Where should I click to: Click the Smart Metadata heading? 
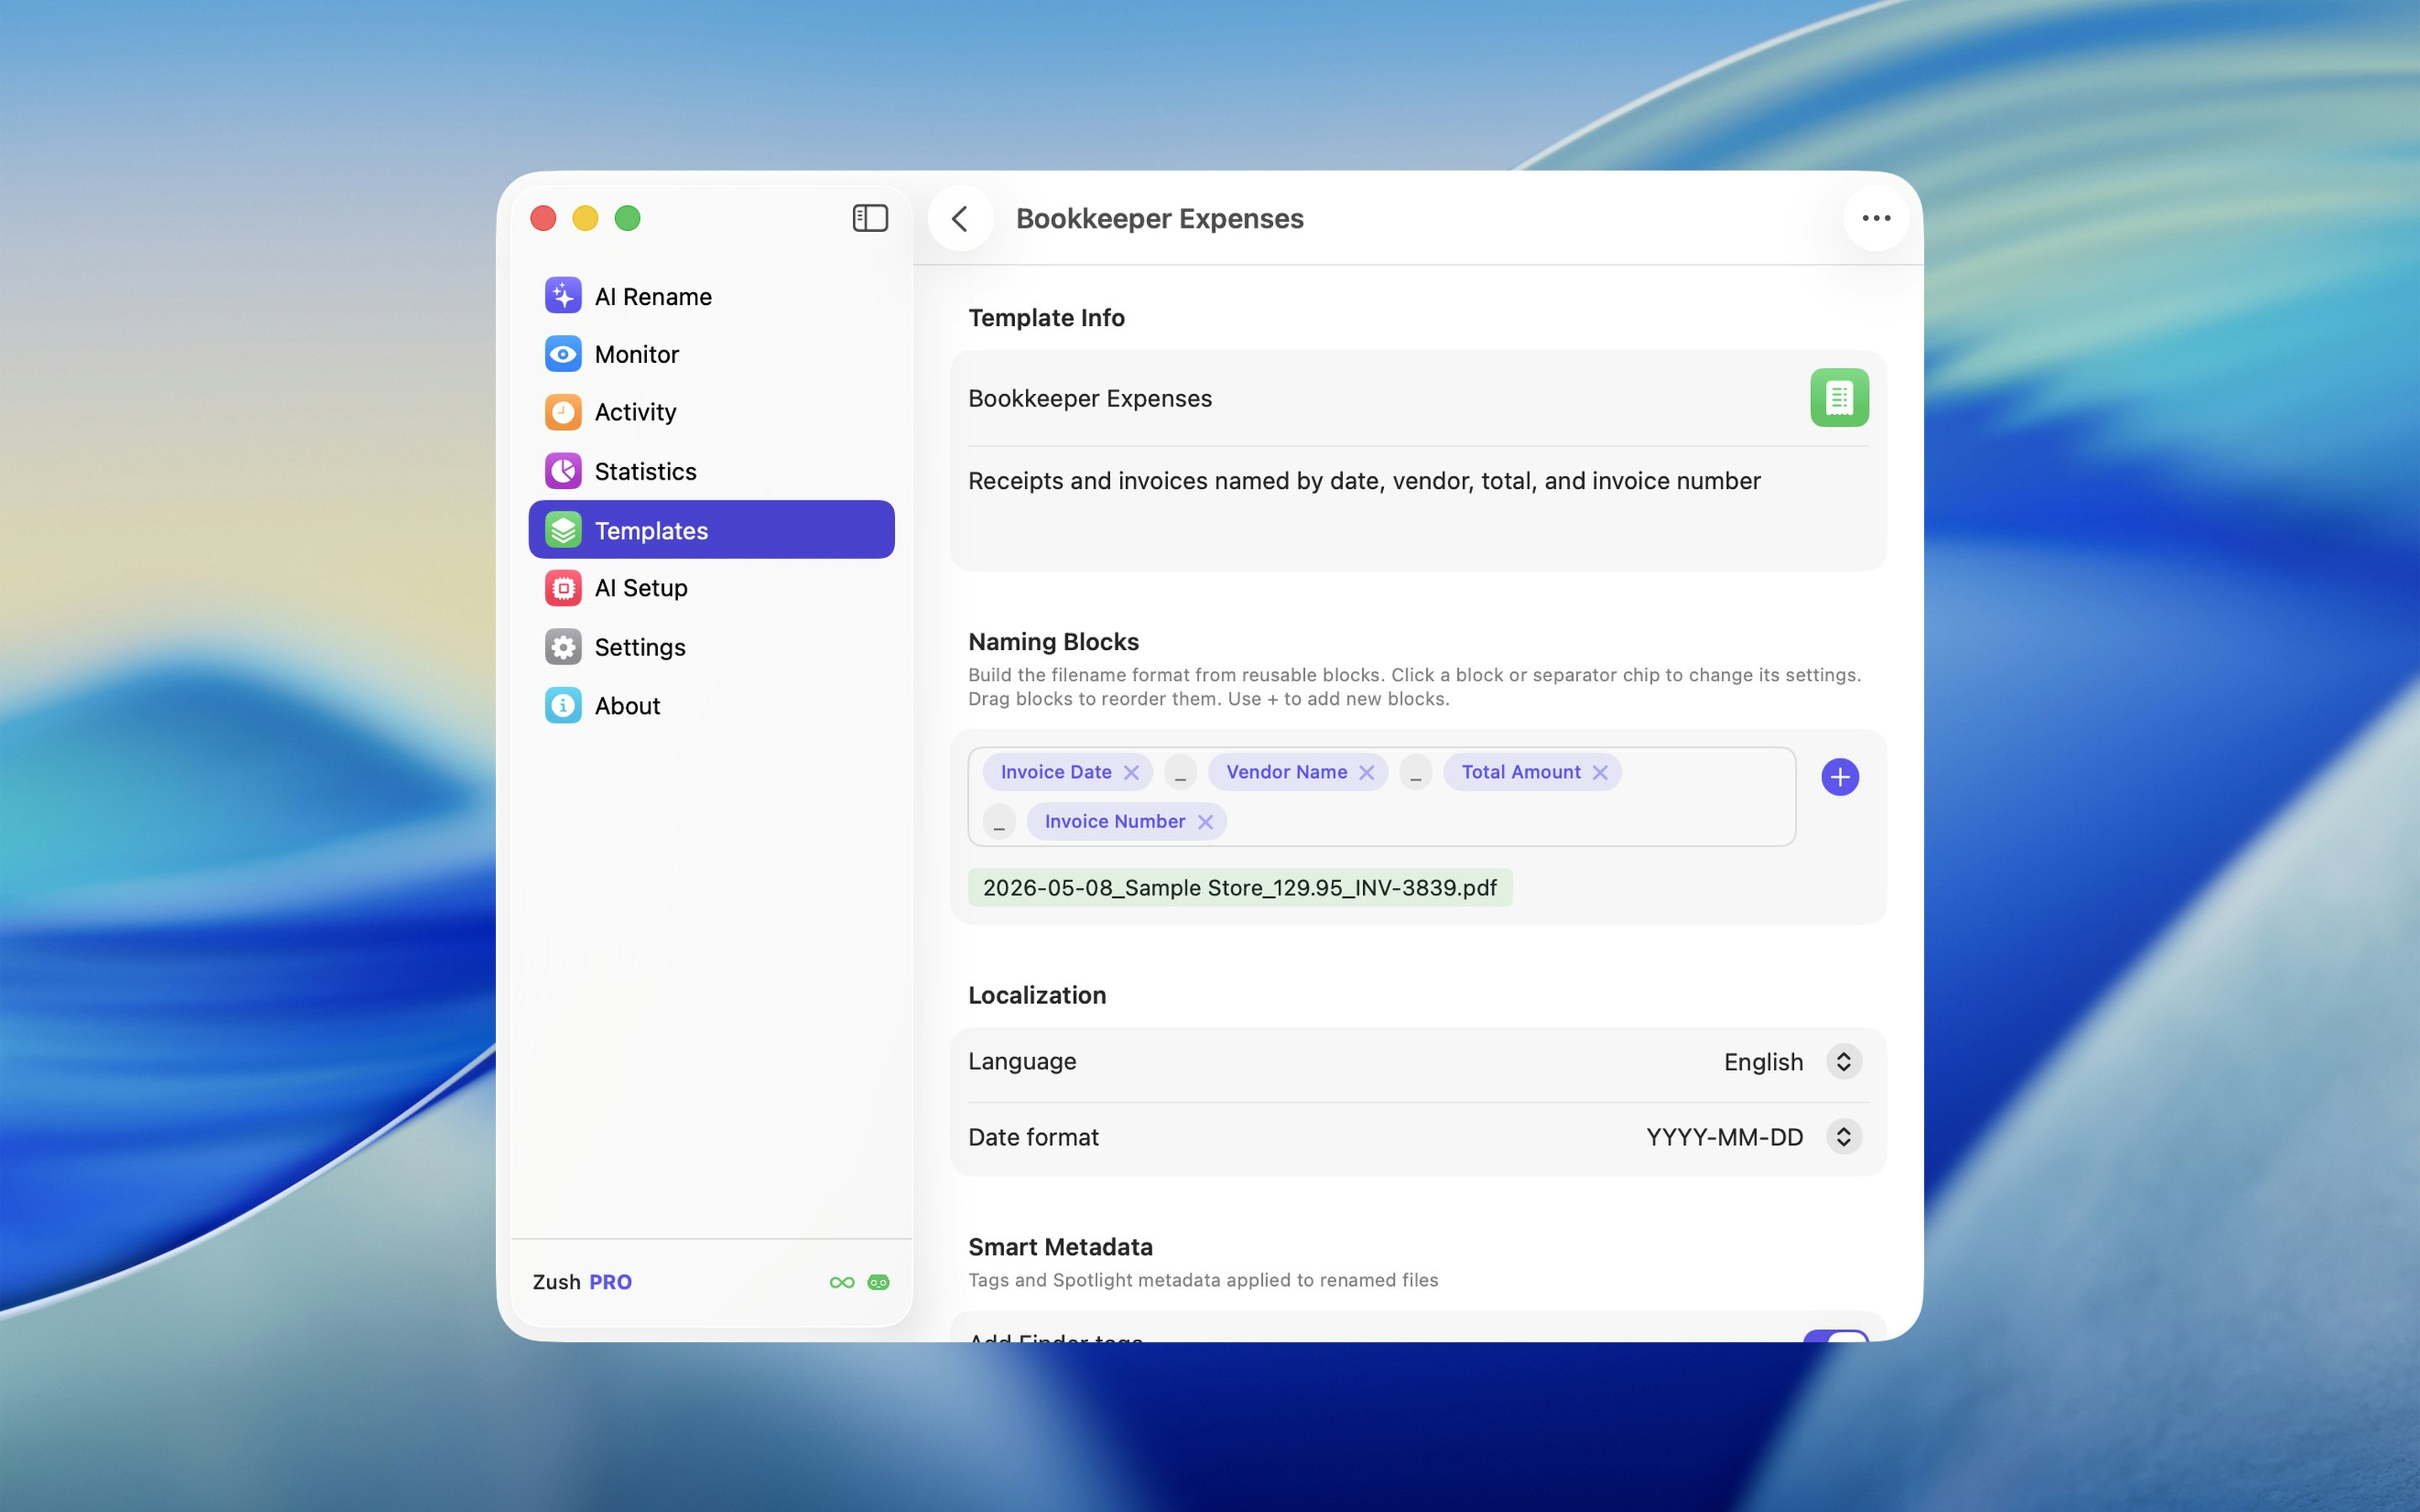coord(1060,1247)
